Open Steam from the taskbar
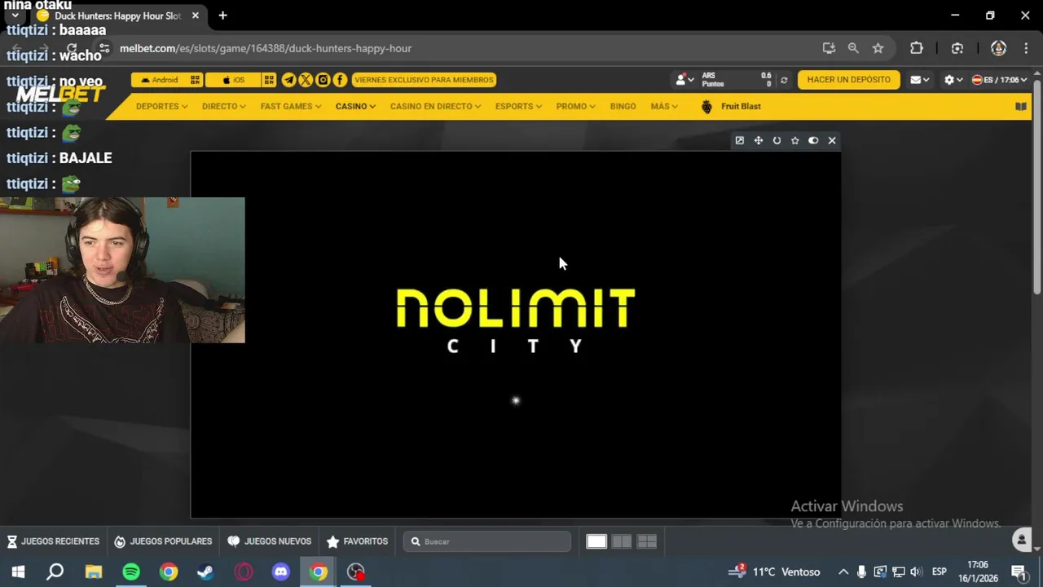The image size is (1043, 587). (205, 572)
